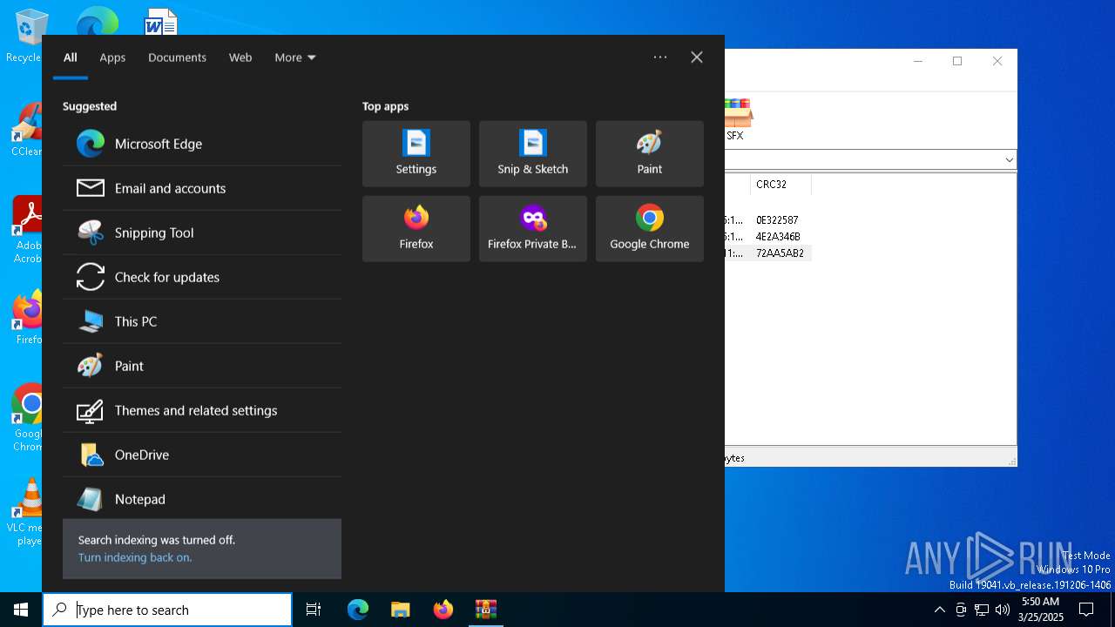
Task: Minimize the WinRAR window
Action: coord(917,61)
